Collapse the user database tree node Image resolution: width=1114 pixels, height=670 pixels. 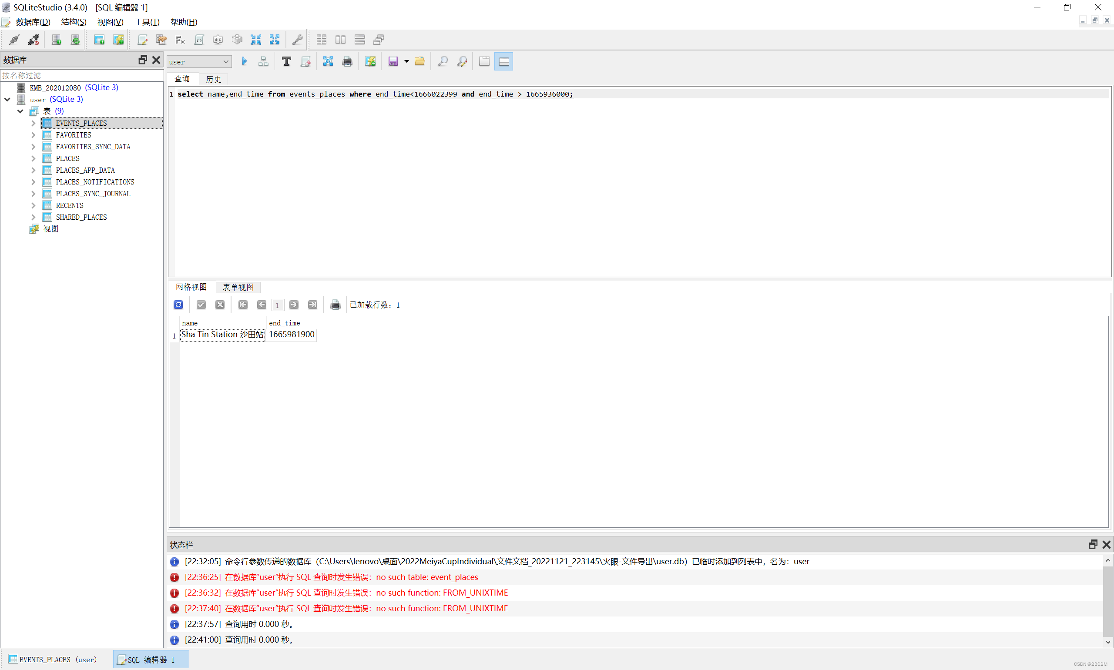pyautogui.click(x=8, y=99)
